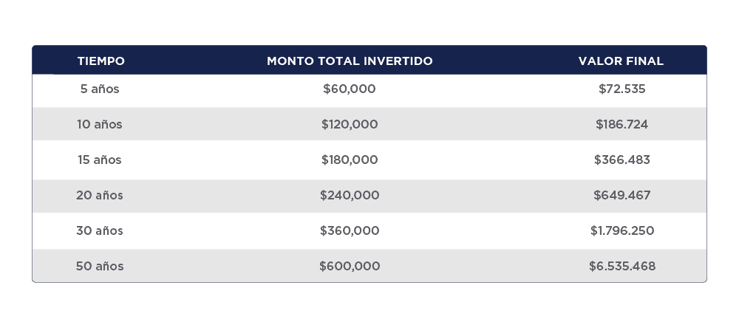Select the 30 años row label
Screen dimensions: 739x325
point(100,231)
